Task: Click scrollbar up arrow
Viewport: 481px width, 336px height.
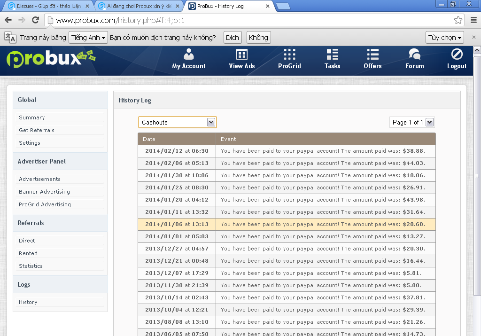Action: click(477, 50)
